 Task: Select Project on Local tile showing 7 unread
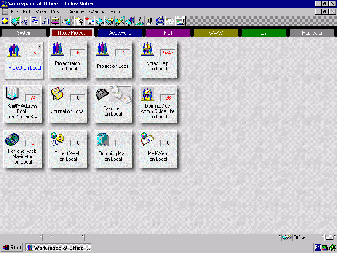click(x=113, y=59)
